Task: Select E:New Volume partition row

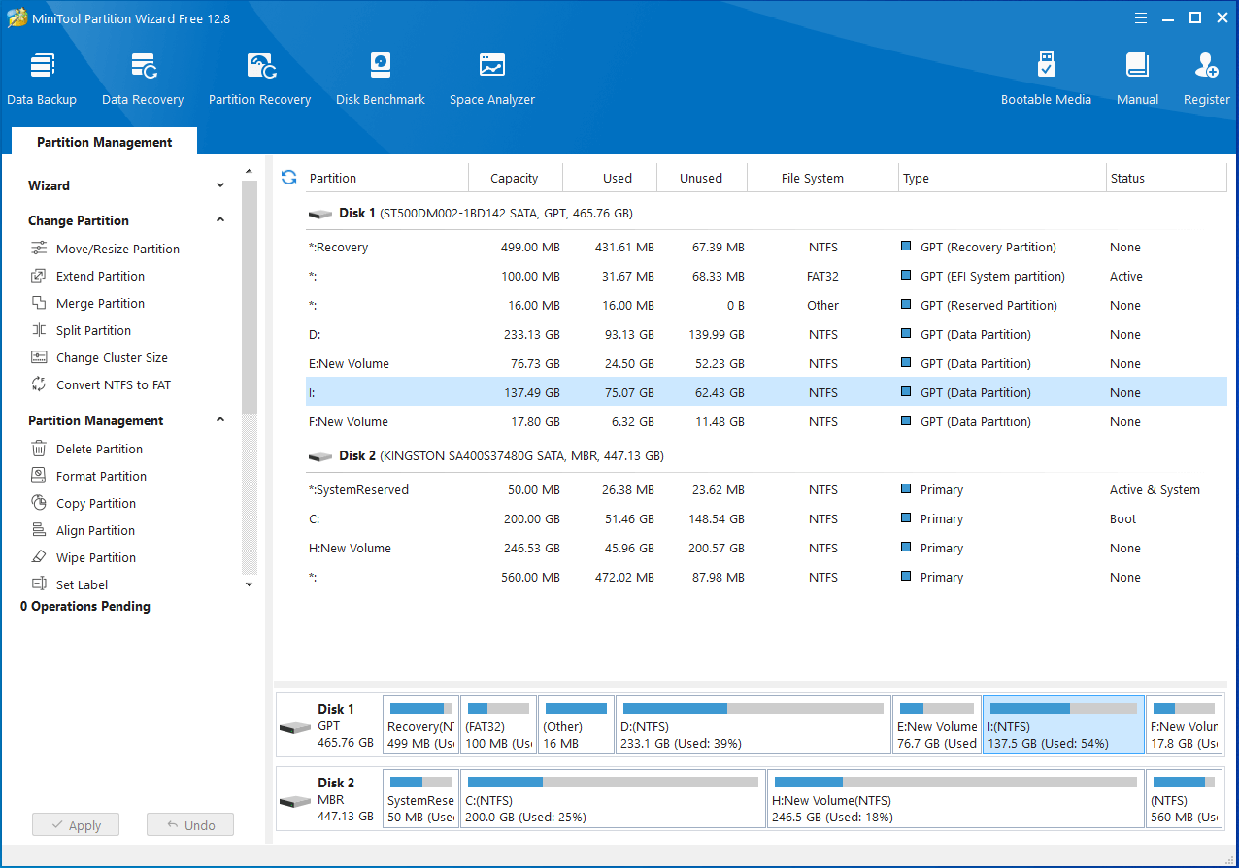Action: pos(766,363)
